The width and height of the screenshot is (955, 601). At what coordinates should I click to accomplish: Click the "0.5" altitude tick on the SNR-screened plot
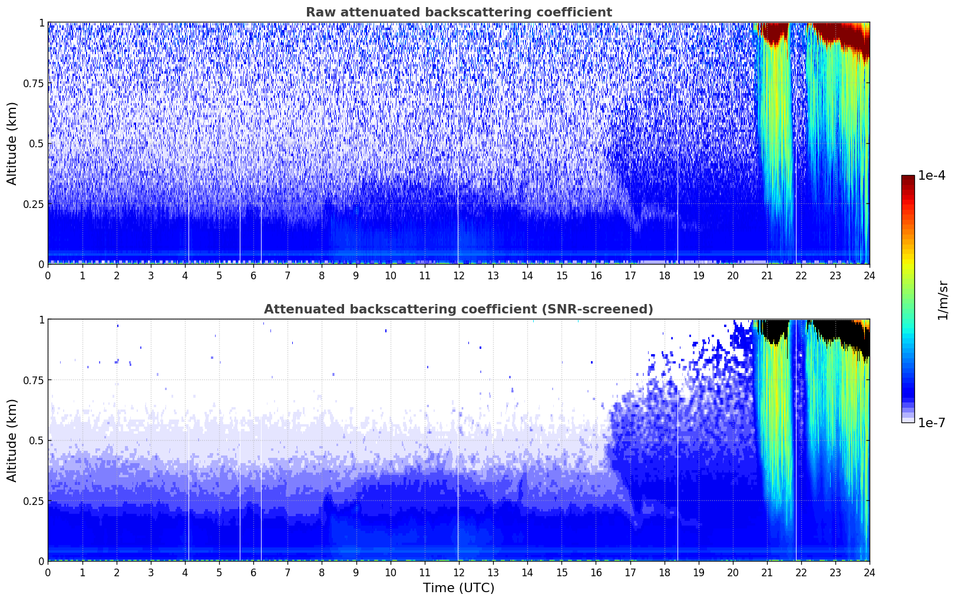37,440
